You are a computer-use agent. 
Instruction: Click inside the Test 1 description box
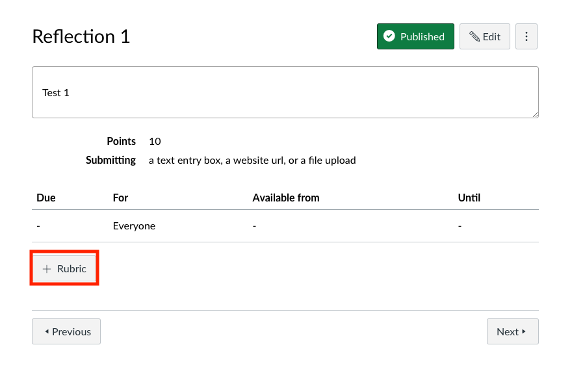click(285, 92)
